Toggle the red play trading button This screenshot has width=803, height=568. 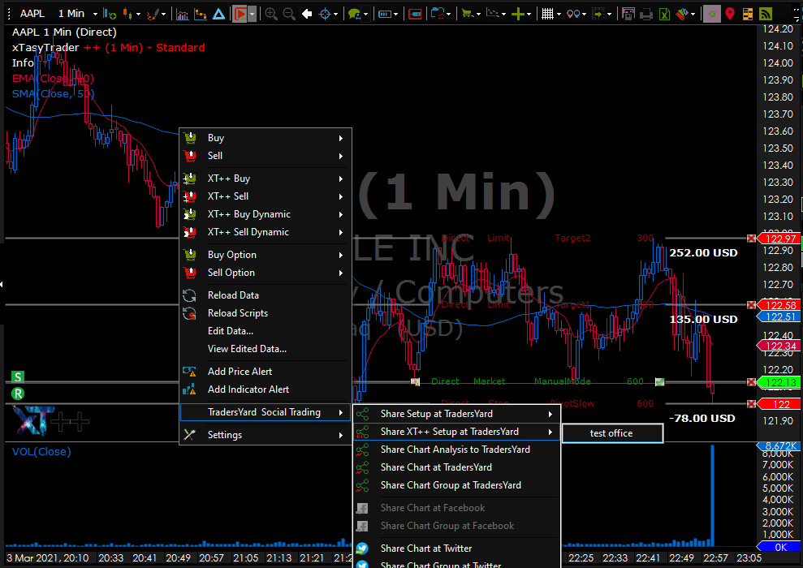(x=240, y=14)
